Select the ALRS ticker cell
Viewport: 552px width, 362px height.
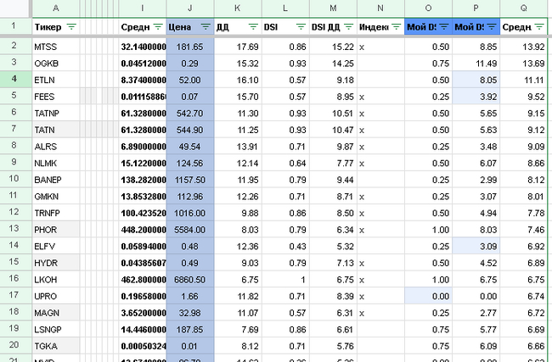click(x=56, y=146)
